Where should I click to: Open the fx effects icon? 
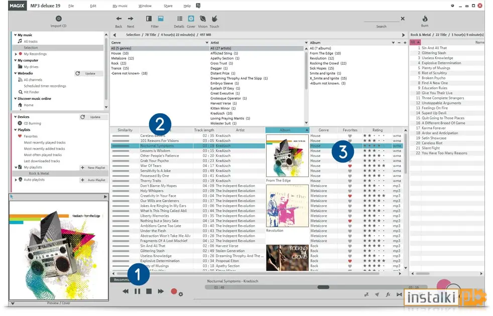[x=388, y=294]
